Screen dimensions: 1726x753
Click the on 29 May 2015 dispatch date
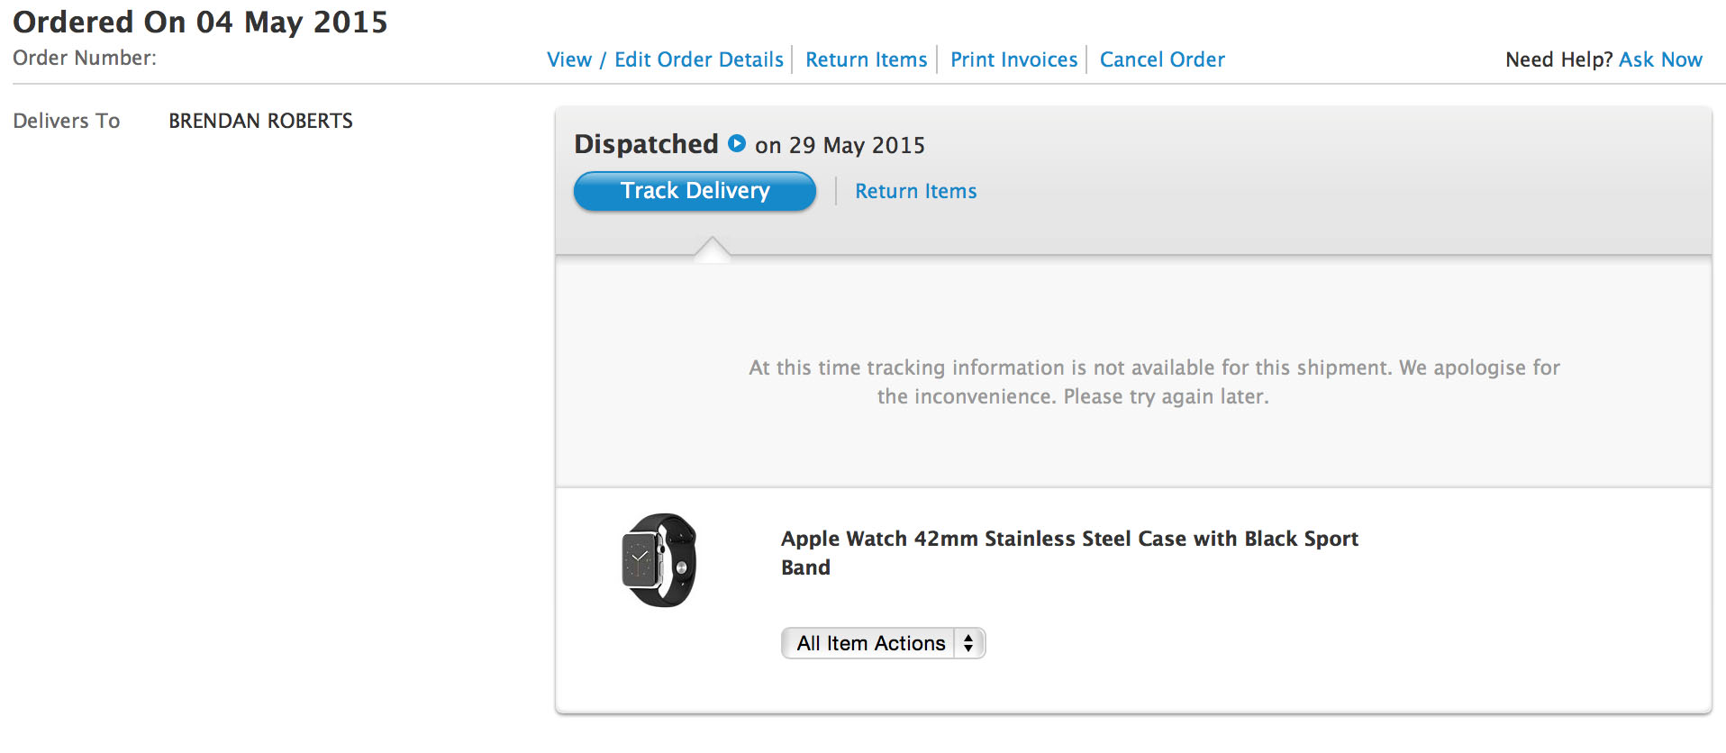click(x=840, y=145)
